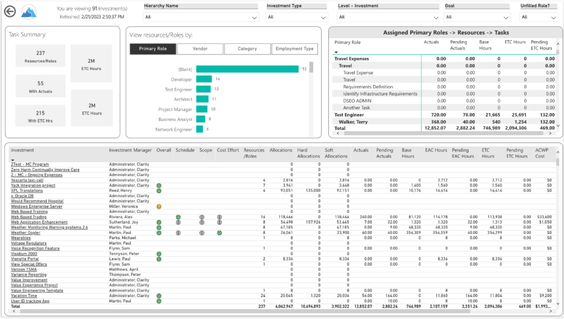Open the Web Based Trading link
Screen dimensions: 564x319
click(29, 217)
